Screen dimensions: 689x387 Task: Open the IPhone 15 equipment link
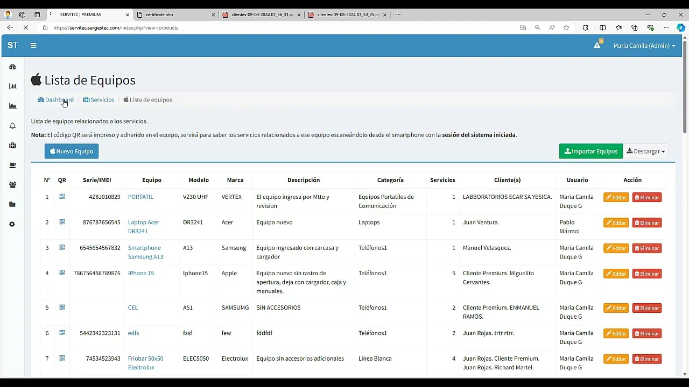pyautogui.click(x=141, y=273)
